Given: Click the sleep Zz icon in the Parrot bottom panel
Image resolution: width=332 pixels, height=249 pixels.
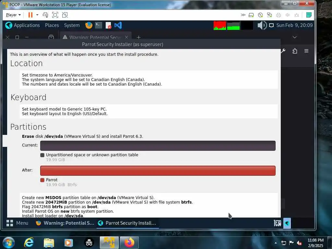Looking at the screenshot, I should (x=278, y=223).
